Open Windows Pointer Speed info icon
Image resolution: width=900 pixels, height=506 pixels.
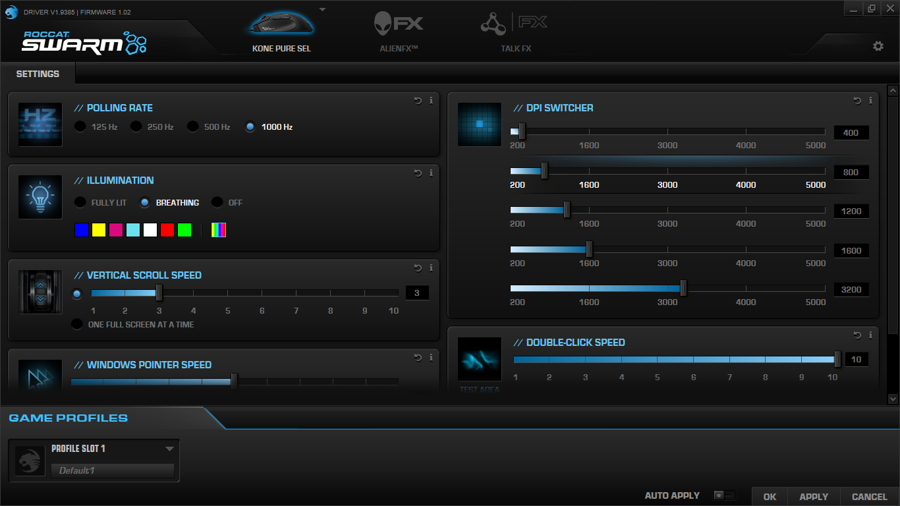(431, 358)
